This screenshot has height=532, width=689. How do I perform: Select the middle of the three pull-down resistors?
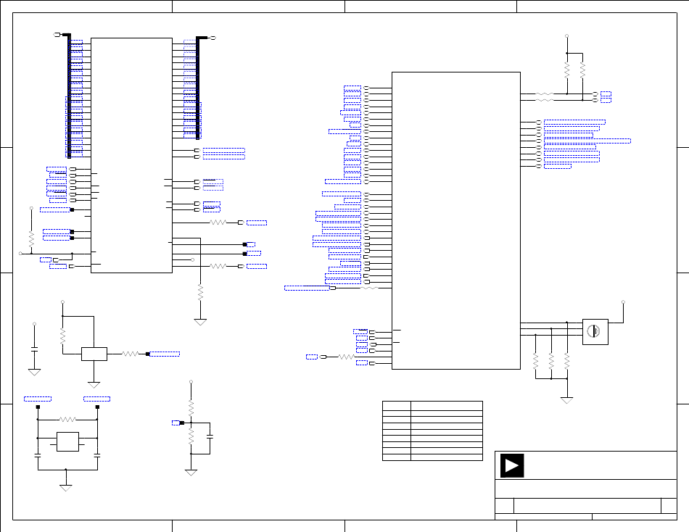coord(551,361)
